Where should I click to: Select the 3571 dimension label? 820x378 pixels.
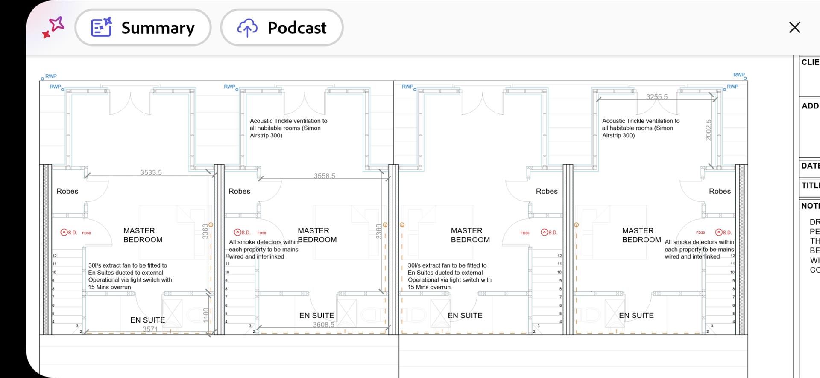(x=150, y=329)
